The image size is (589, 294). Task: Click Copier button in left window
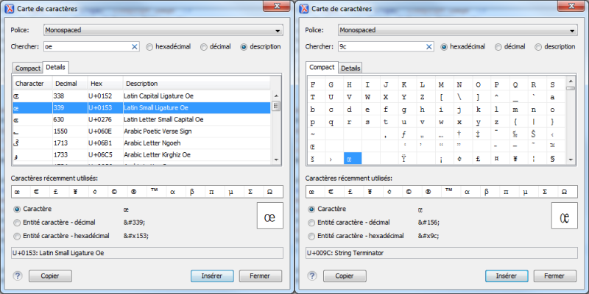[x=50, y=276]
